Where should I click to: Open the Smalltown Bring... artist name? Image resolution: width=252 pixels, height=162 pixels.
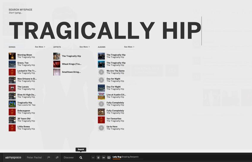(x=71, y=72)
